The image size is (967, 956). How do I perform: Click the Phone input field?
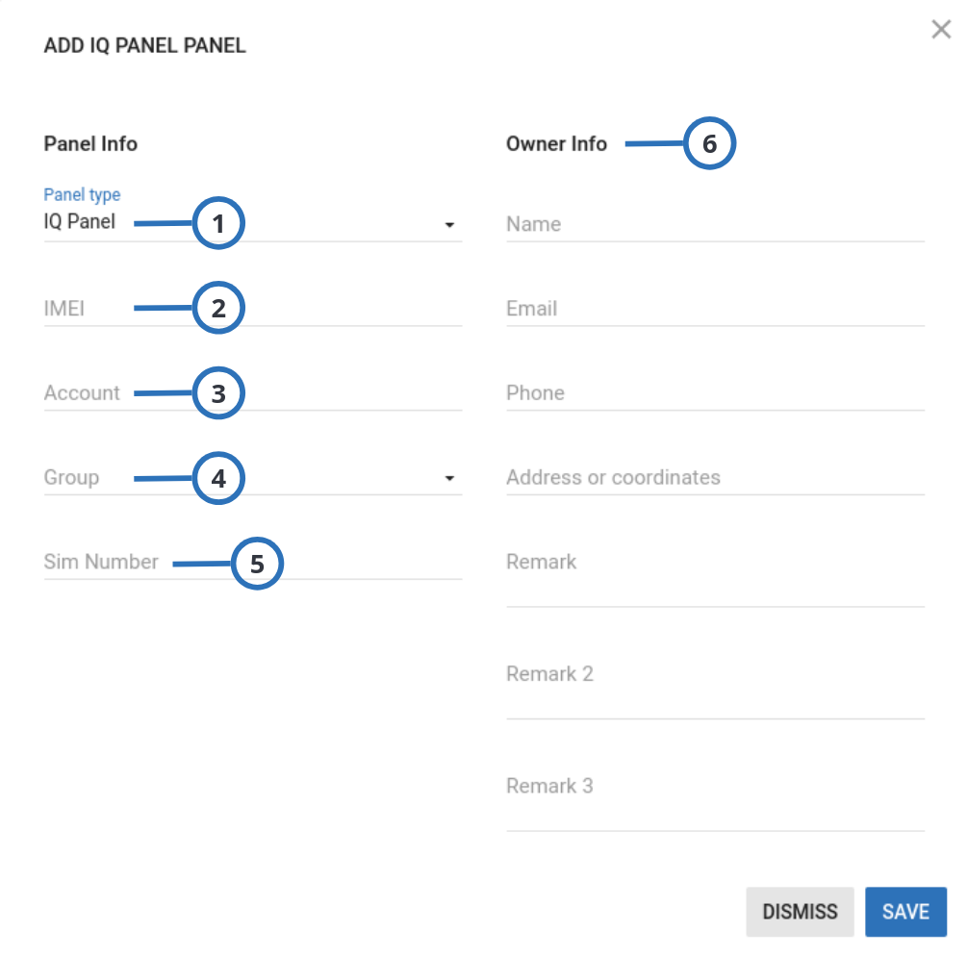[712, 392]
